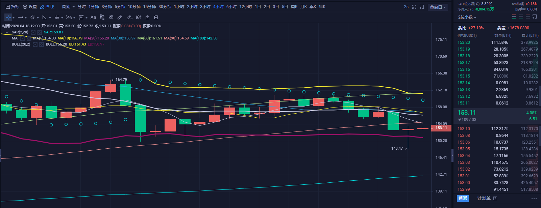Show combined buy and sell order book
541x208 pixels.
(514, 17)
